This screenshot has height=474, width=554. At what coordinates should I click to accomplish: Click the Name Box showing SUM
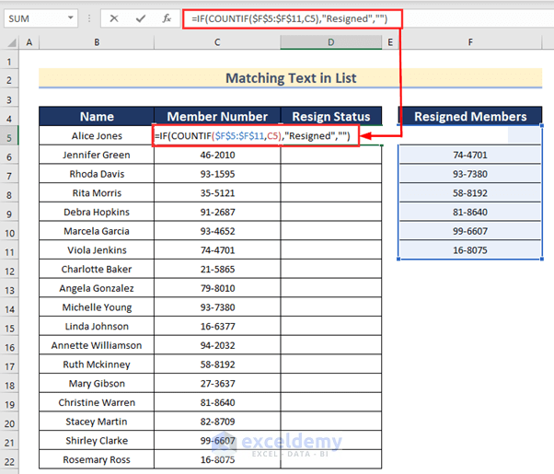39,18
